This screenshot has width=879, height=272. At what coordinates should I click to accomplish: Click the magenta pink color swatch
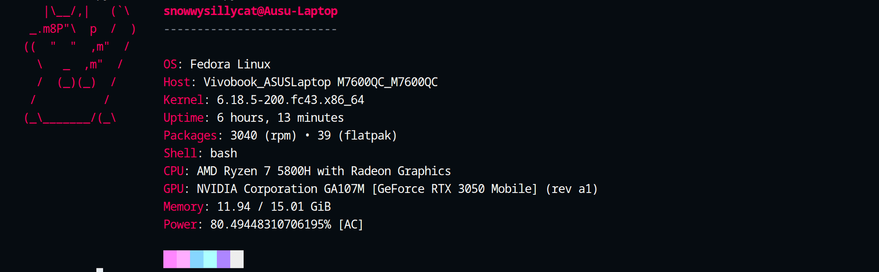170,259
